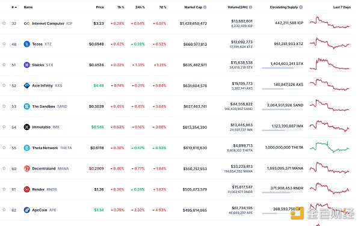
Task: Toggle the watchlist star for The Sandbox
Action: (4, 106)
